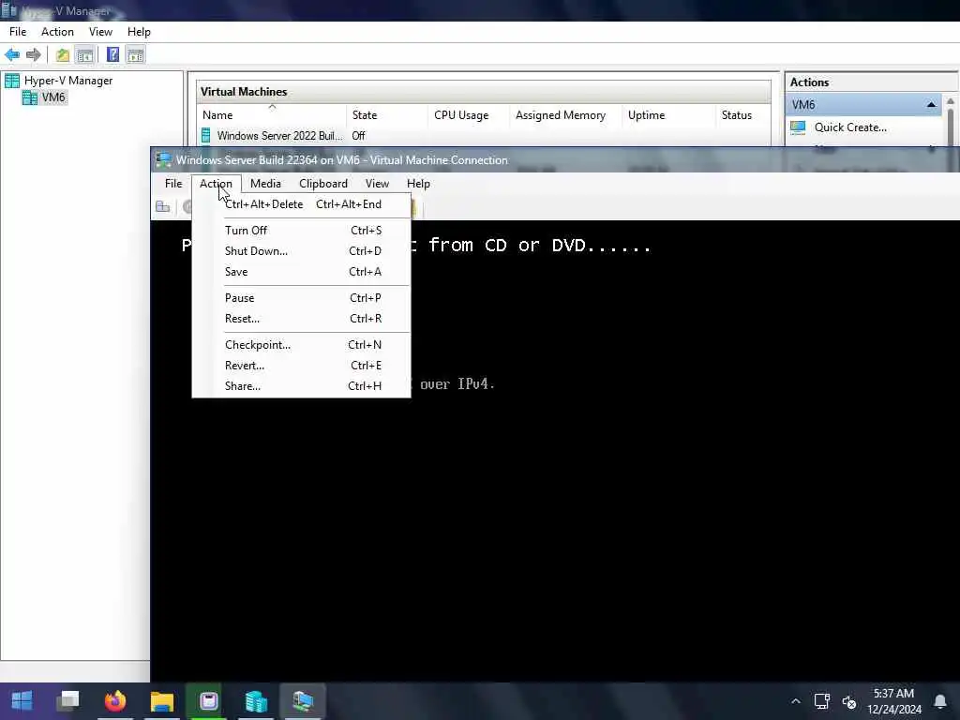The width and height of the screenshot is (960, 720).
Task: Click the Ctrl+Alt+Delete icon in the VM connection toolbar
Action: 163,207
